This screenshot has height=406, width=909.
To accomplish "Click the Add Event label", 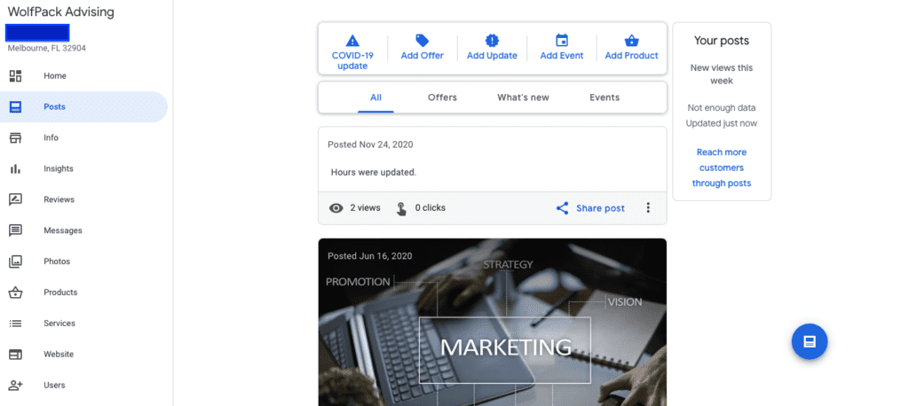I will click(562, 56).
